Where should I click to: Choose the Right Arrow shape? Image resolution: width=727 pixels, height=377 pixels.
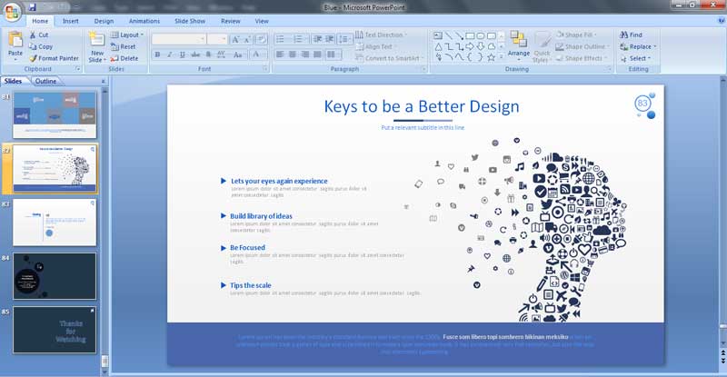tap(470, 46)
